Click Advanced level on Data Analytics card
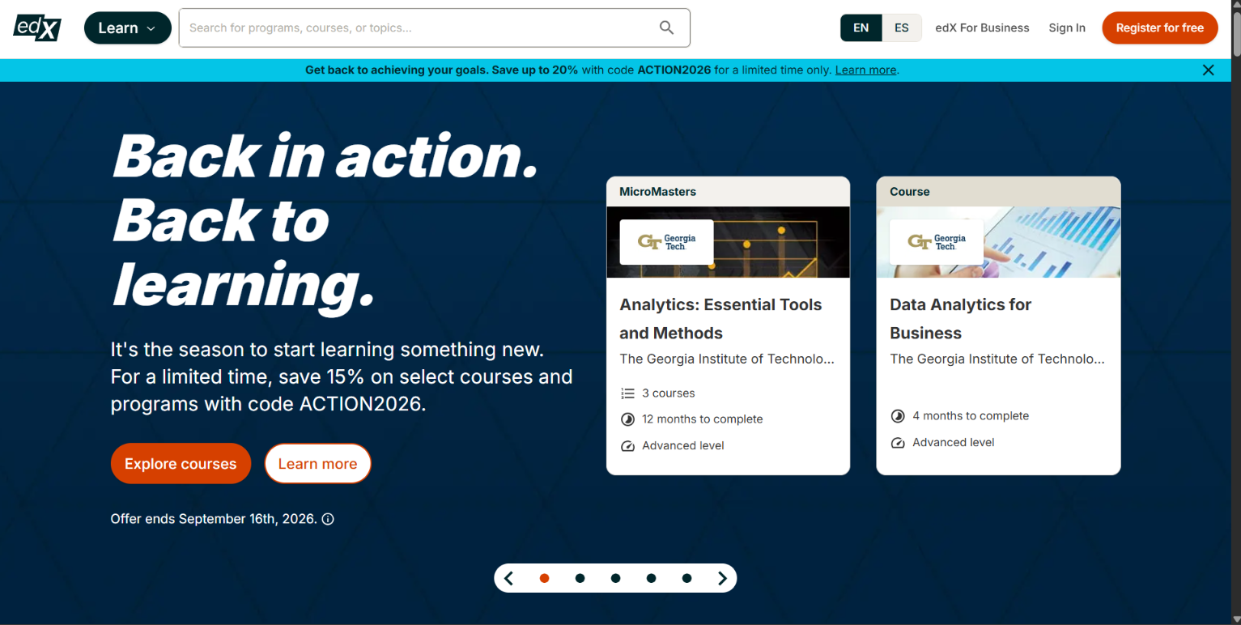 click(954, 443)
